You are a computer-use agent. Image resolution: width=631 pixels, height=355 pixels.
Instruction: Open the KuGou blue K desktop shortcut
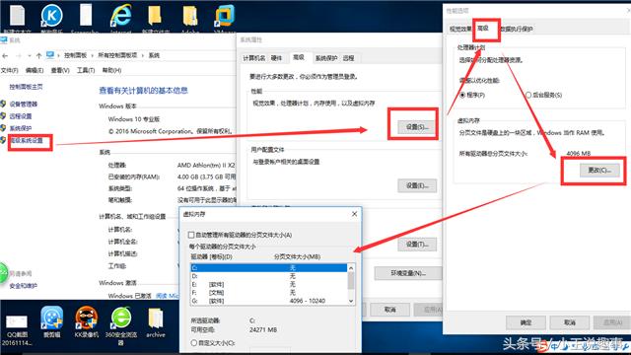(x=51, y=16)
